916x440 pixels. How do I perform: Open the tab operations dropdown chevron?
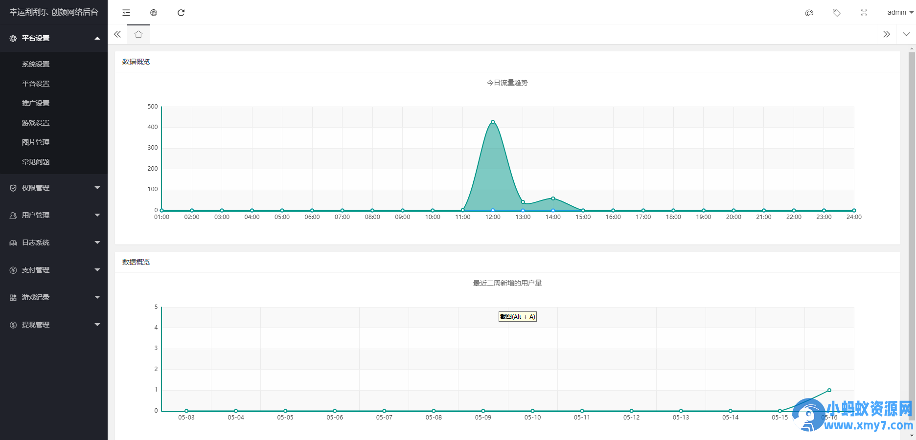tap(906, 34)
